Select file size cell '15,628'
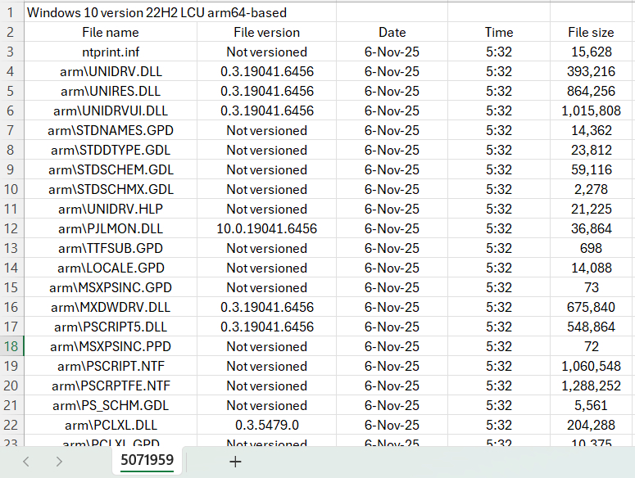The image size is (635, 478). (x=592, y=52)
